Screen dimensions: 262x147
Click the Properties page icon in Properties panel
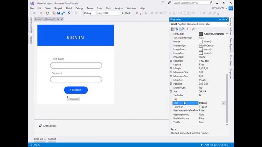183,29
